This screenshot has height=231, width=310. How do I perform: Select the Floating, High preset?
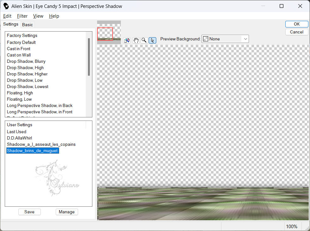pyautogui.click(x=20, y=93)
